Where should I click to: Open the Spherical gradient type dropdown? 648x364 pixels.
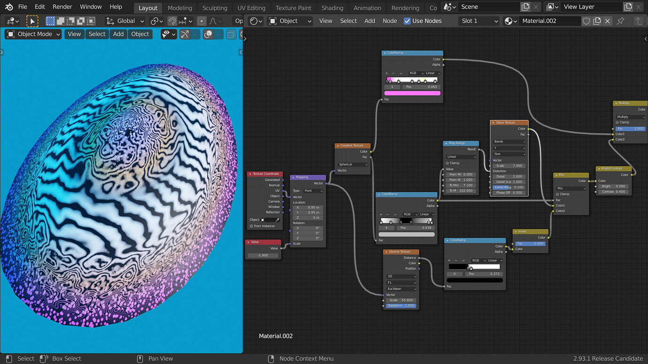pyautogui.click(x=354, y=165)
